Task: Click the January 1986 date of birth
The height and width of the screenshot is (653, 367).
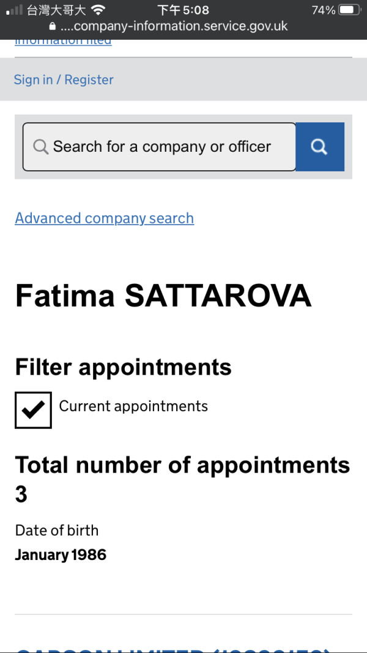Action: [x=61, y=555]
